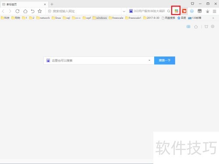Open the colorful extensions grid icon
The width and height of the screenshot is (219, 164).
coord(177,11)
